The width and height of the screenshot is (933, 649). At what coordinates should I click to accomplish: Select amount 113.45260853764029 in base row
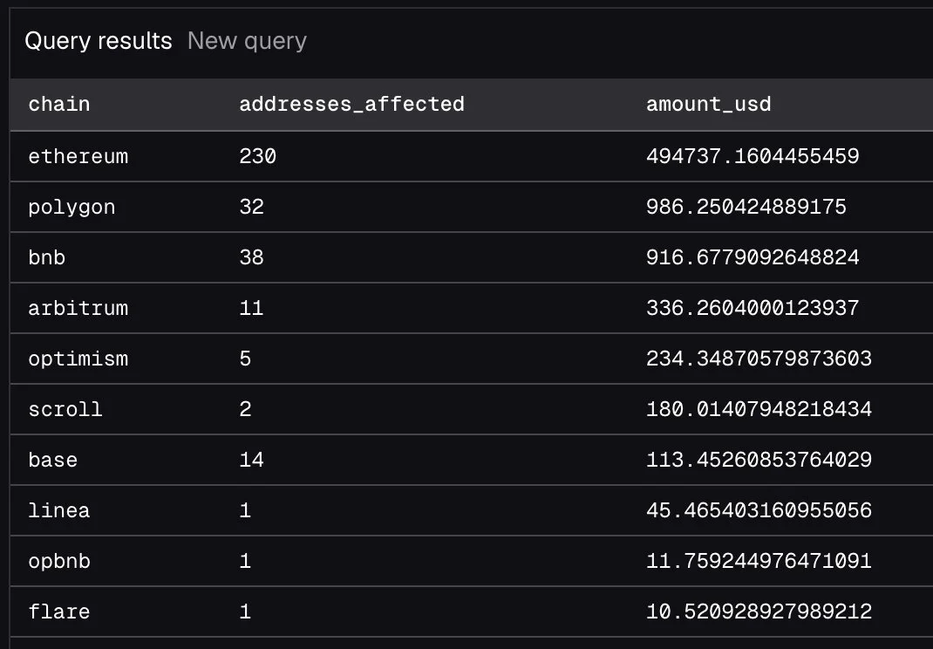[759, 460]
